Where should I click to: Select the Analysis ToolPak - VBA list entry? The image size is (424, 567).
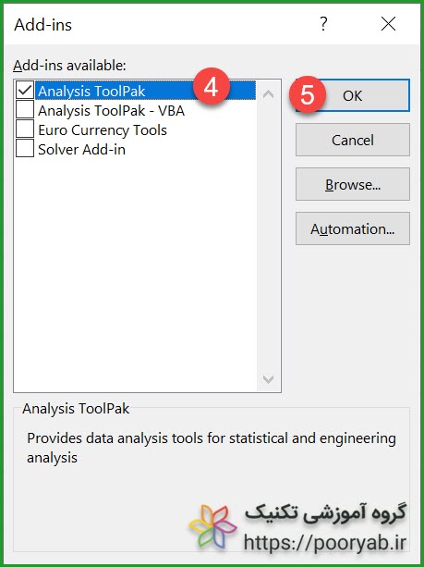111,110
